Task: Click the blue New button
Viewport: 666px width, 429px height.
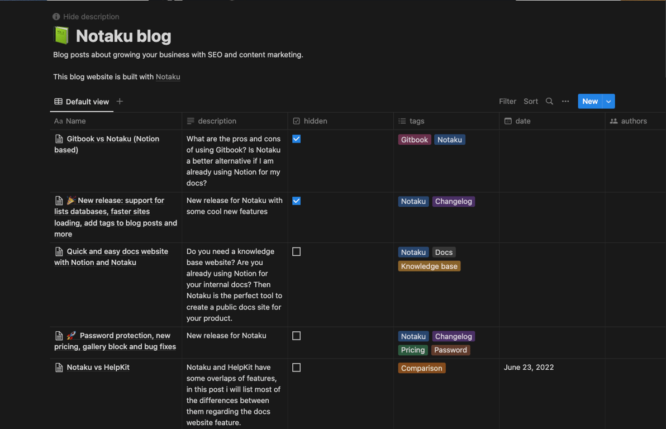Action: click(590, 101)
